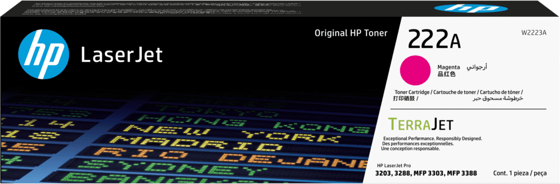The width and height of the screenshot is (560, 184).
Task: Click the large blue HP logo
Action: [x=44, y=55]
